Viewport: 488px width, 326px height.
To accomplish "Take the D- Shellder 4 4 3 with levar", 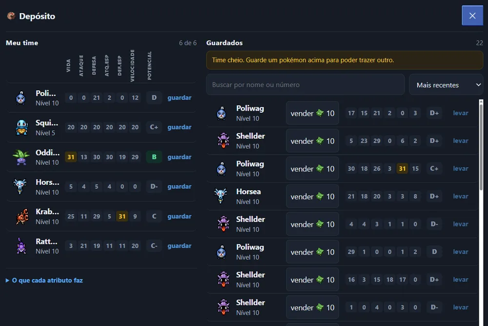I will (460, 224).
